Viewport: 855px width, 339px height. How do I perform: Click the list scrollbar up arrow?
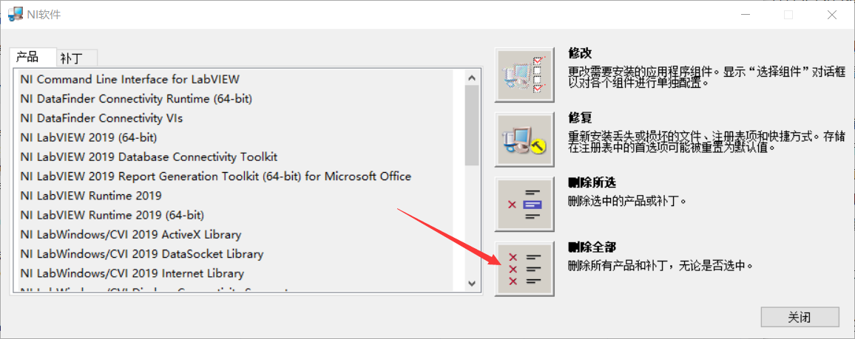472,78
